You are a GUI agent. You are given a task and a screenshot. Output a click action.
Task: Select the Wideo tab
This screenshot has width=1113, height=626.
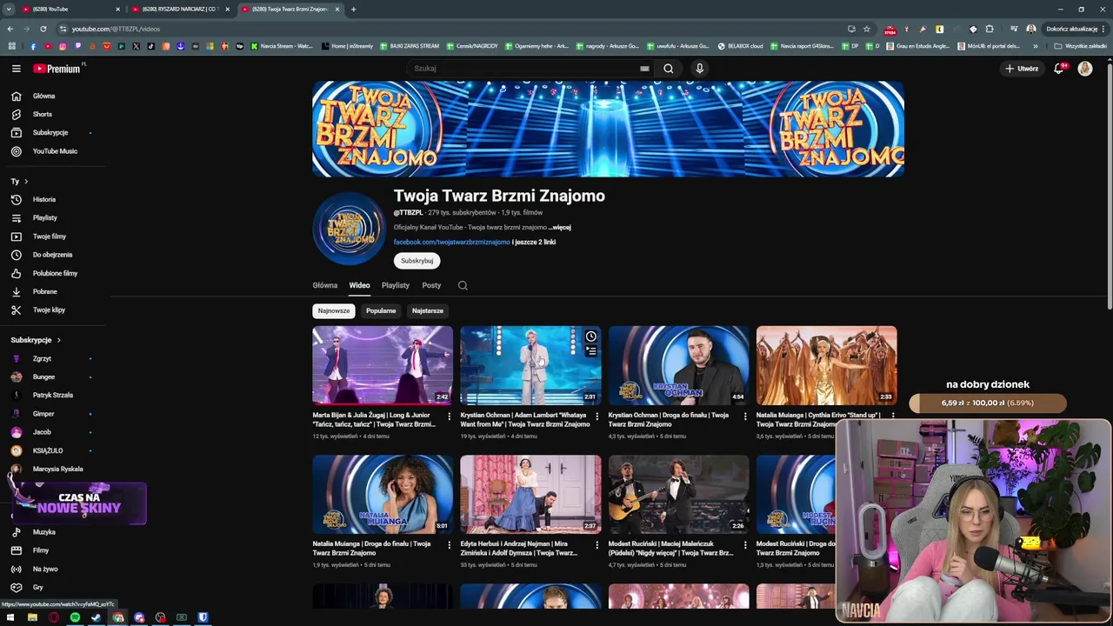pos(359,285)
